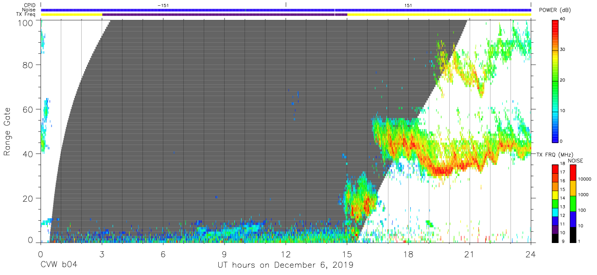The image size is (597, 275).
Task: Select the 0 tick on the POWER scale
Action: [562, 141]
